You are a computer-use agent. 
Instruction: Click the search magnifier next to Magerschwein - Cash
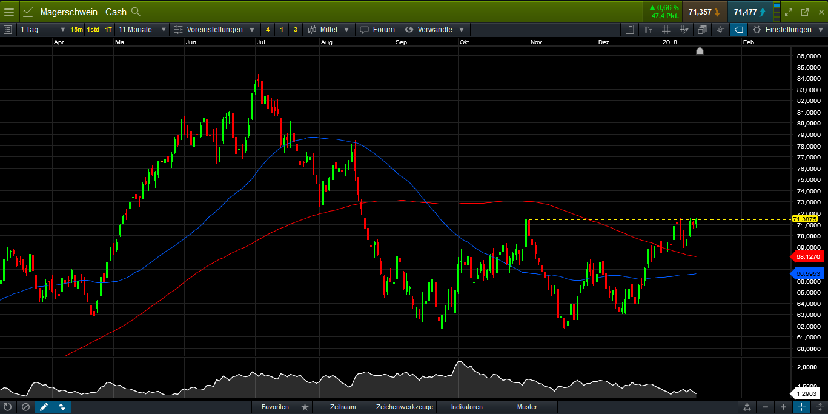tap(136, 12)
